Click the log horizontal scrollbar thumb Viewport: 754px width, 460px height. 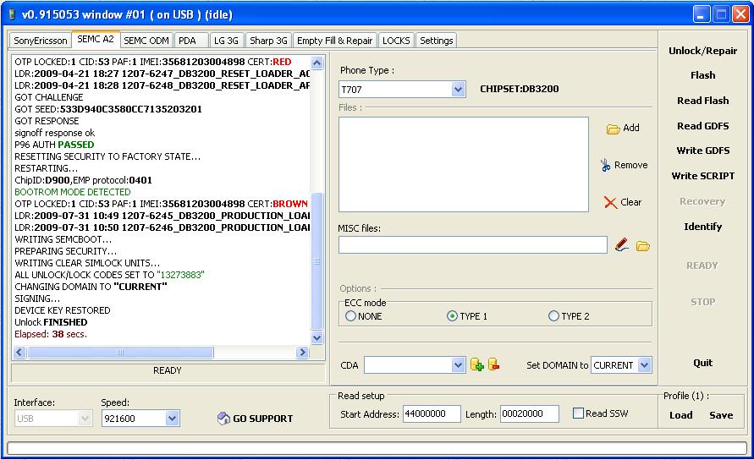tap(120, 353)
